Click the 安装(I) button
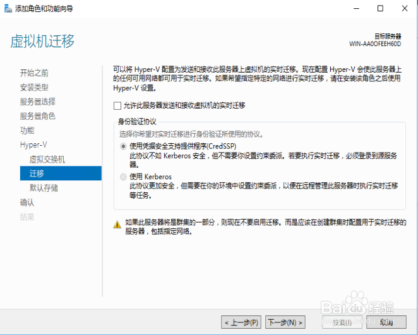 342,322
